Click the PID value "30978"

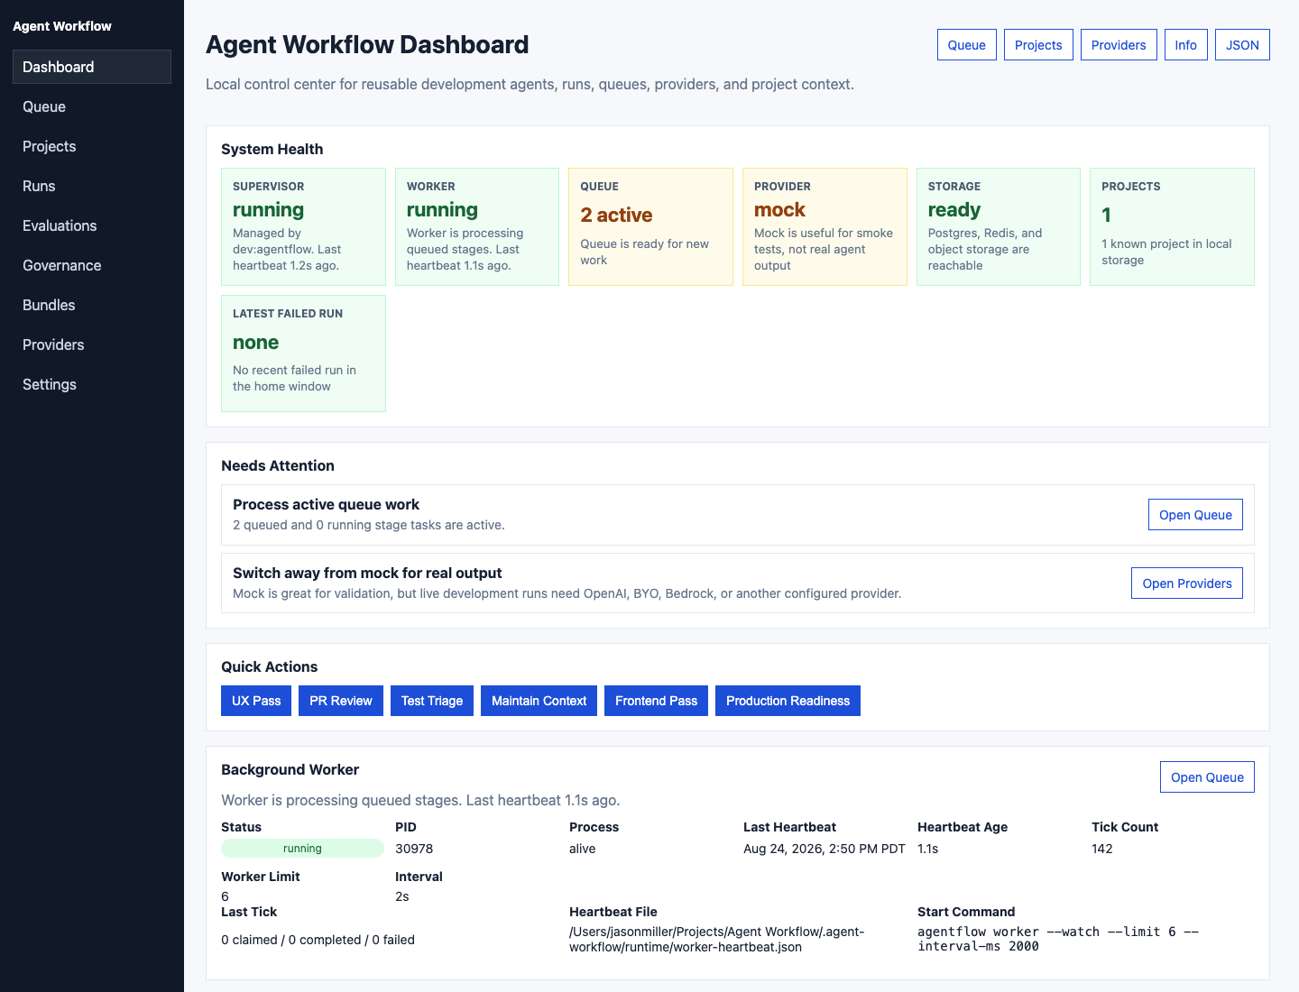tap(414, 849)
